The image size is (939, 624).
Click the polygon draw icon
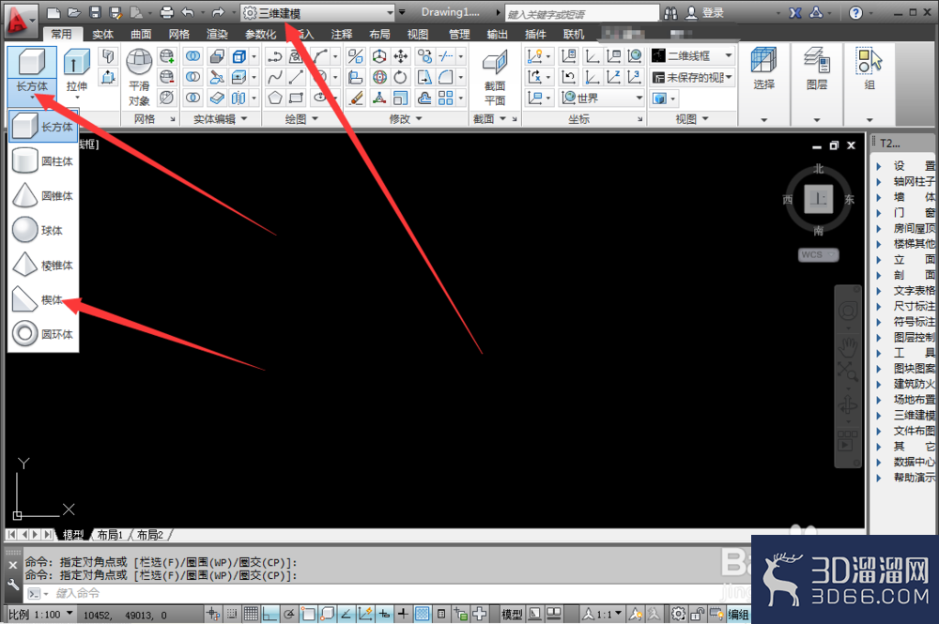[275, 98]
